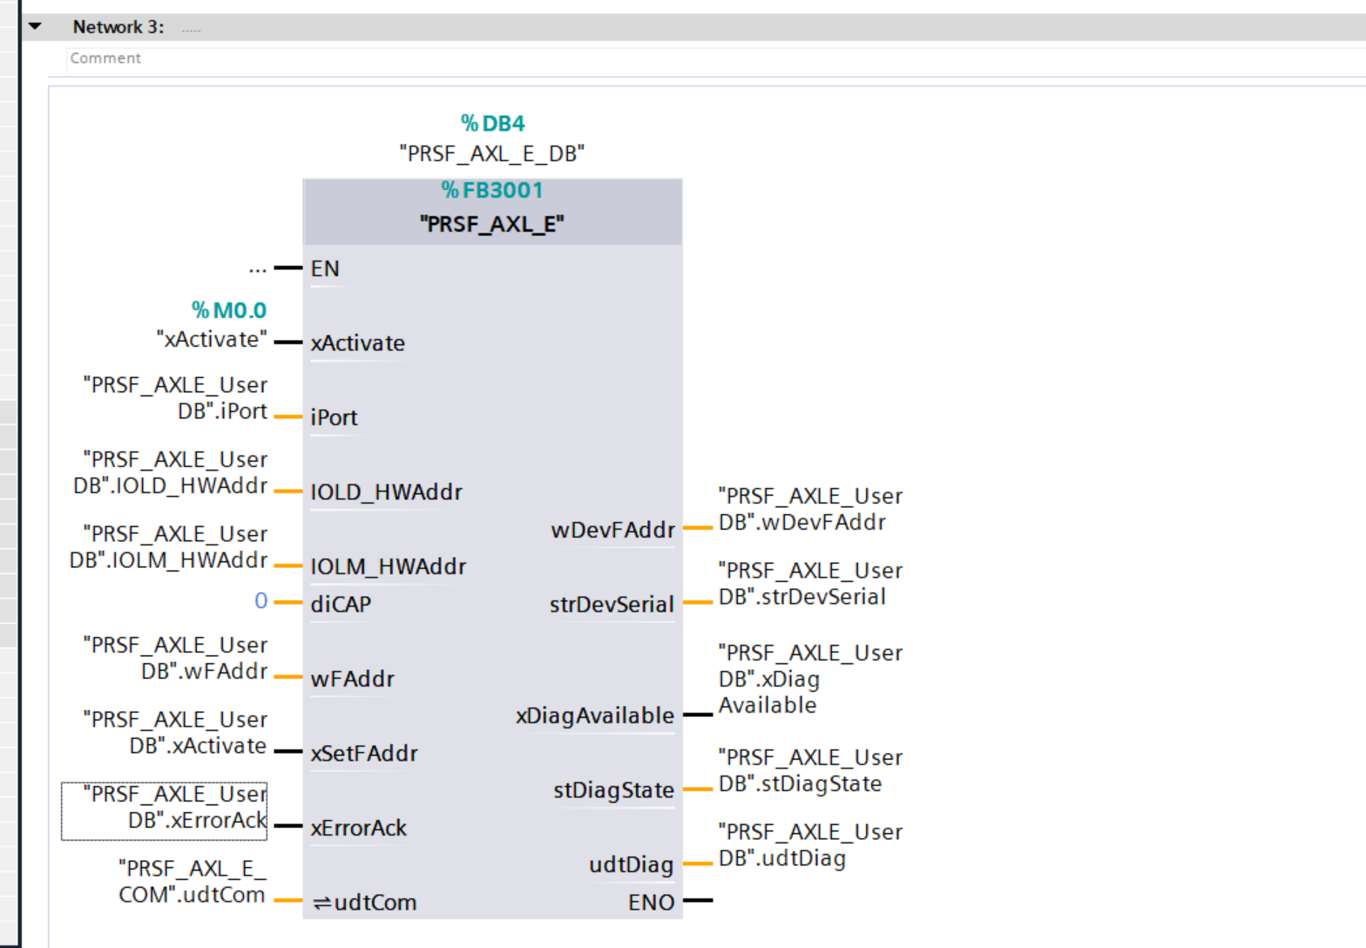1366x948 pixels.
Task: Click the wFAddr pin label
Action: pos(353,679)
